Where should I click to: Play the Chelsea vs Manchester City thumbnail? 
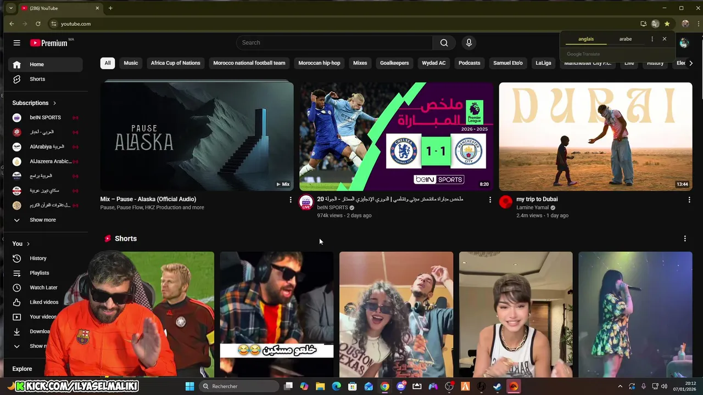pyautogui.click(x=396, y=136)
